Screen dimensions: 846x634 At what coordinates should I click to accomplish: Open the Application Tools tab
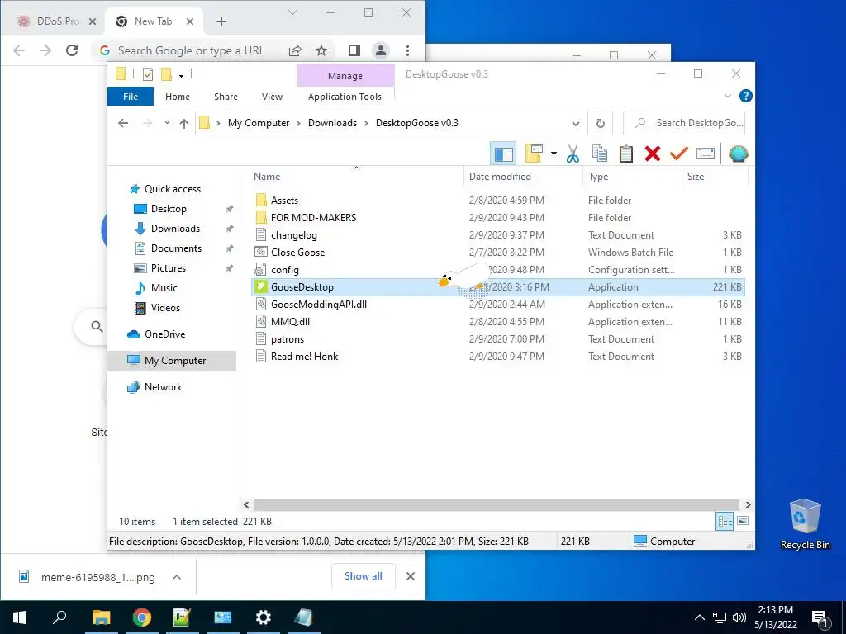(x=345, y=97)
